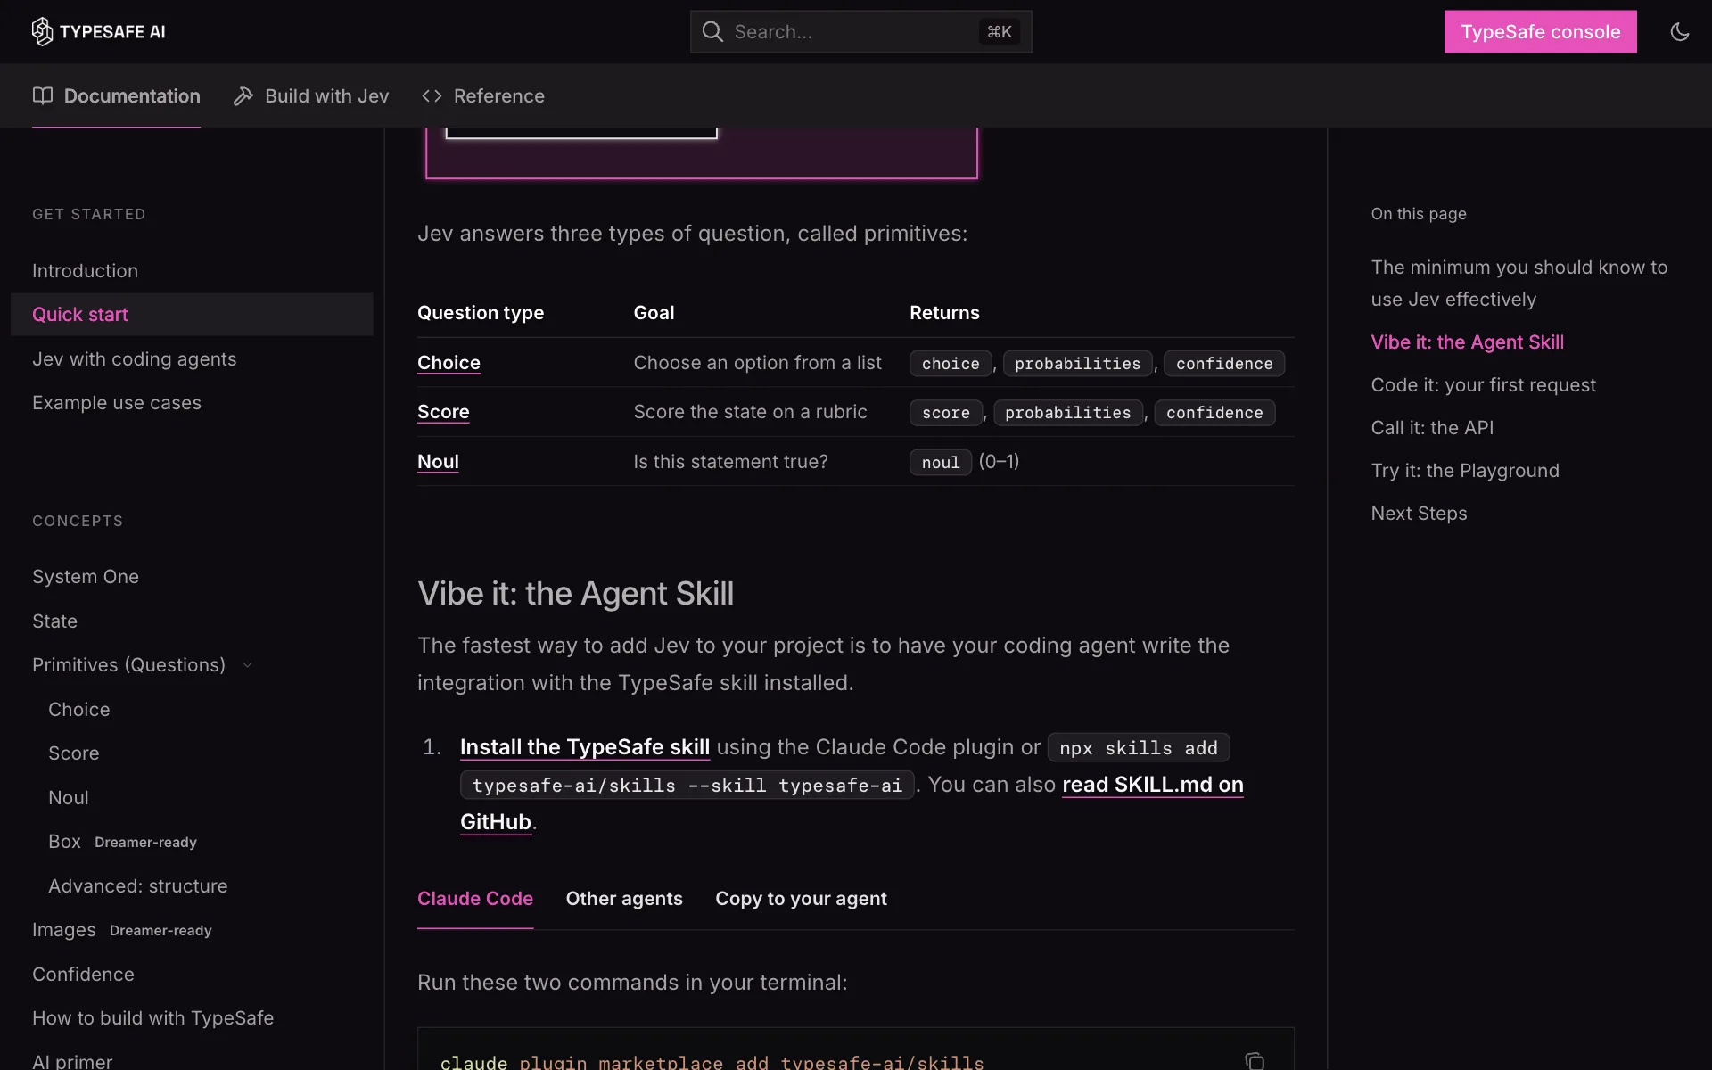Image resolution: width=1712 pixels, height=1070 pixels.
Task: Select the Claude Code tab
Action: tap(475, 899)
